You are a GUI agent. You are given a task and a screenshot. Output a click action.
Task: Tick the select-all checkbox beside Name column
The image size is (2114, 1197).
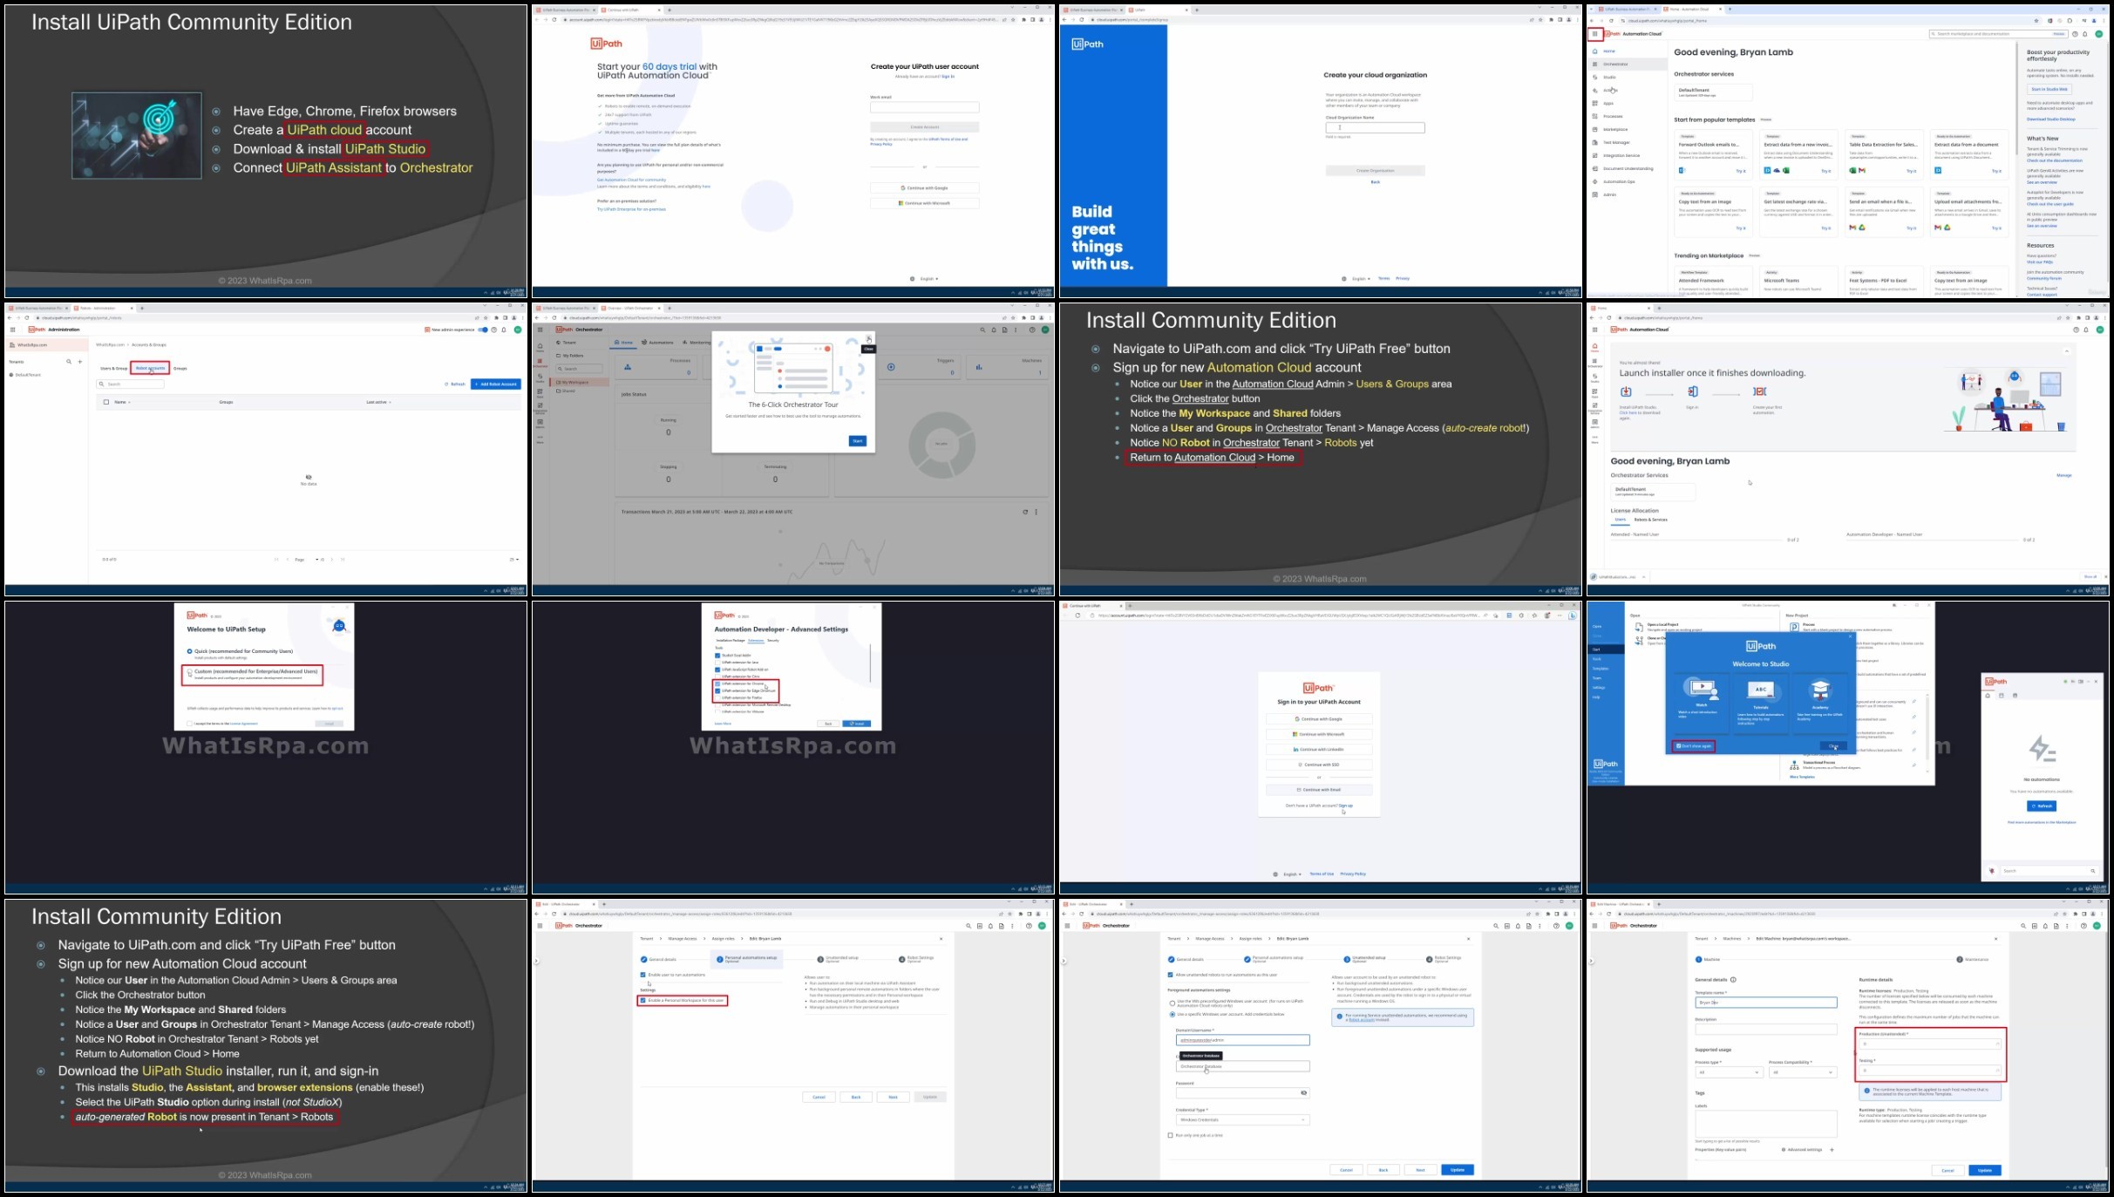106,402
